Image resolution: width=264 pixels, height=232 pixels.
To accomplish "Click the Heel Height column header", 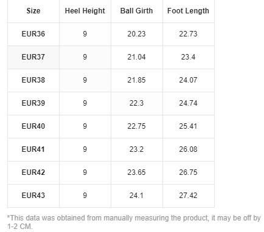I will point(85,11).
